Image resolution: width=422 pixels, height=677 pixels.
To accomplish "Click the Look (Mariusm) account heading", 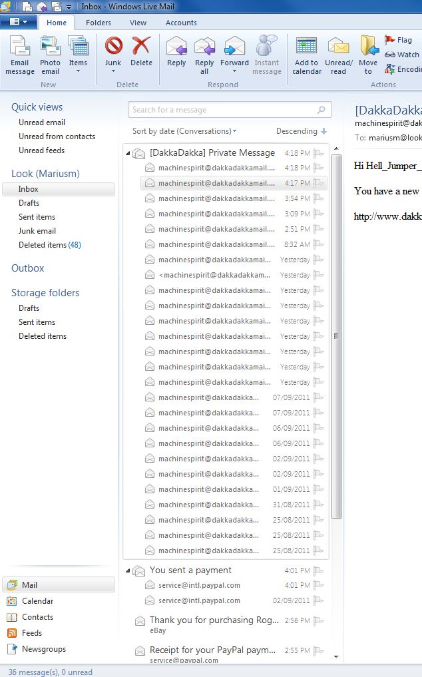I will tap(45, 174).
